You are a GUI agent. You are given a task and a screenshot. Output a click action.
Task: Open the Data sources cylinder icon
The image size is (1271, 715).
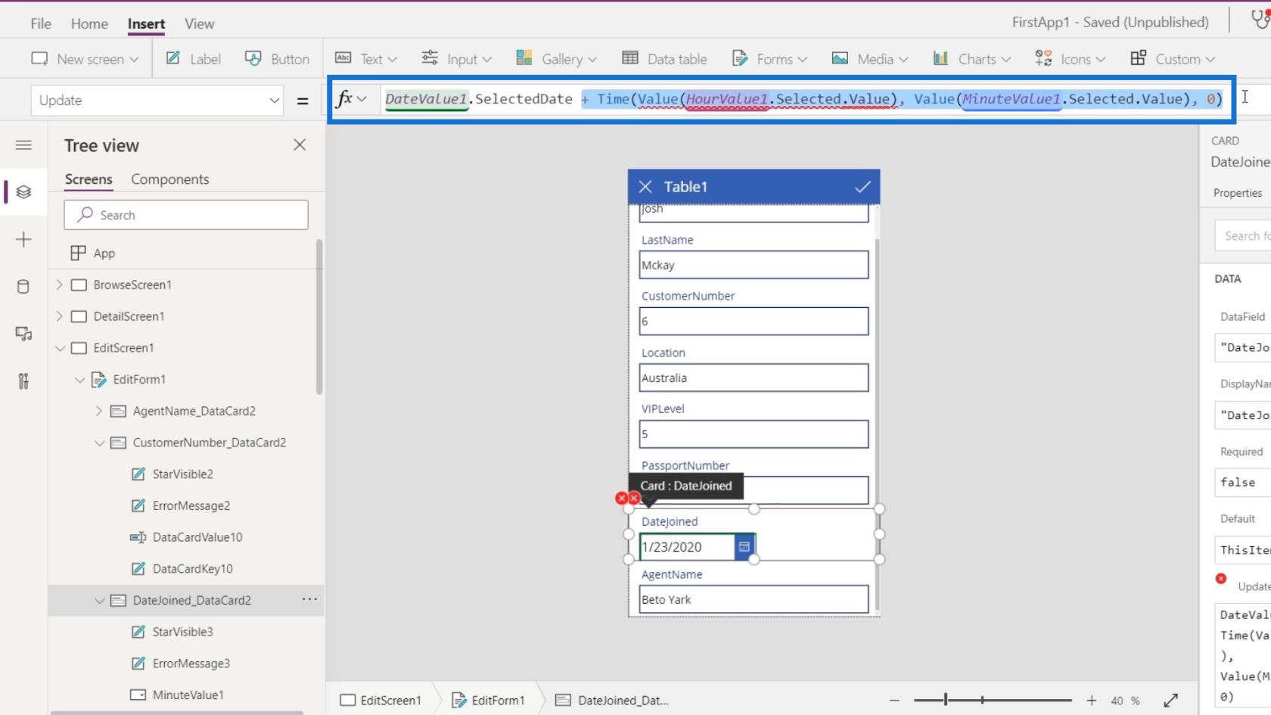tap(23, 287)
